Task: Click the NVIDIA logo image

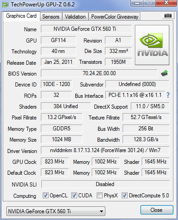Action: [x=152, y=45]
